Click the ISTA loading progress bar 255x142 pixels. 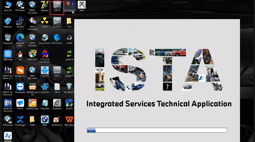(157, 130)
